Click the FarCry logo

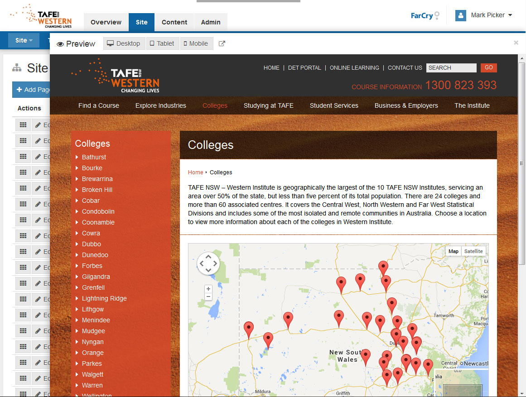(x=425, y=15)
